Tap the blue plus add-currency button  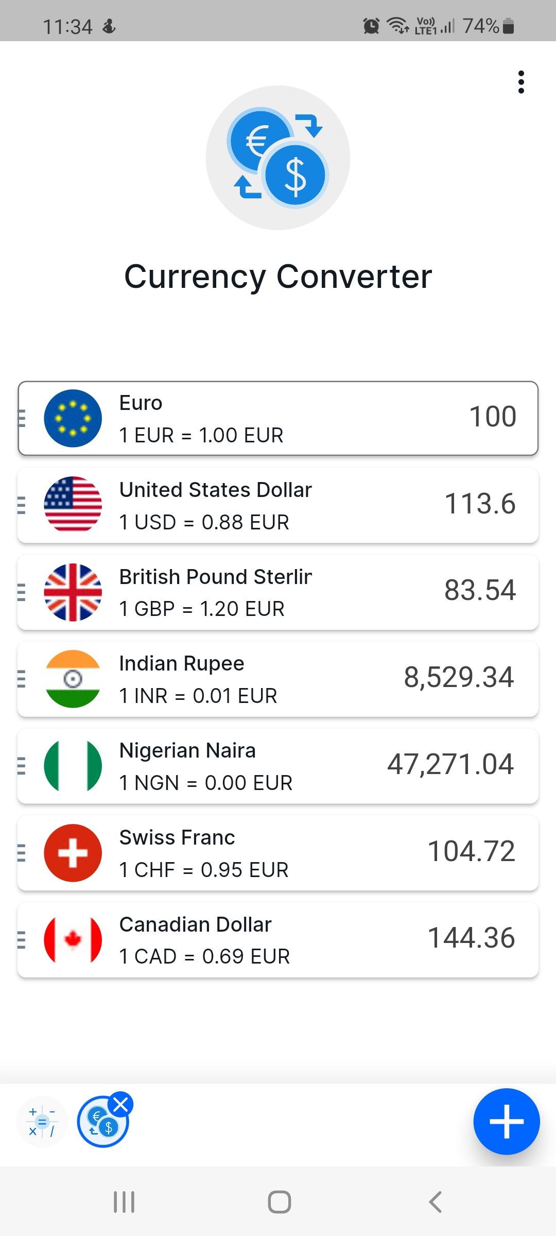coord(507,1121)
